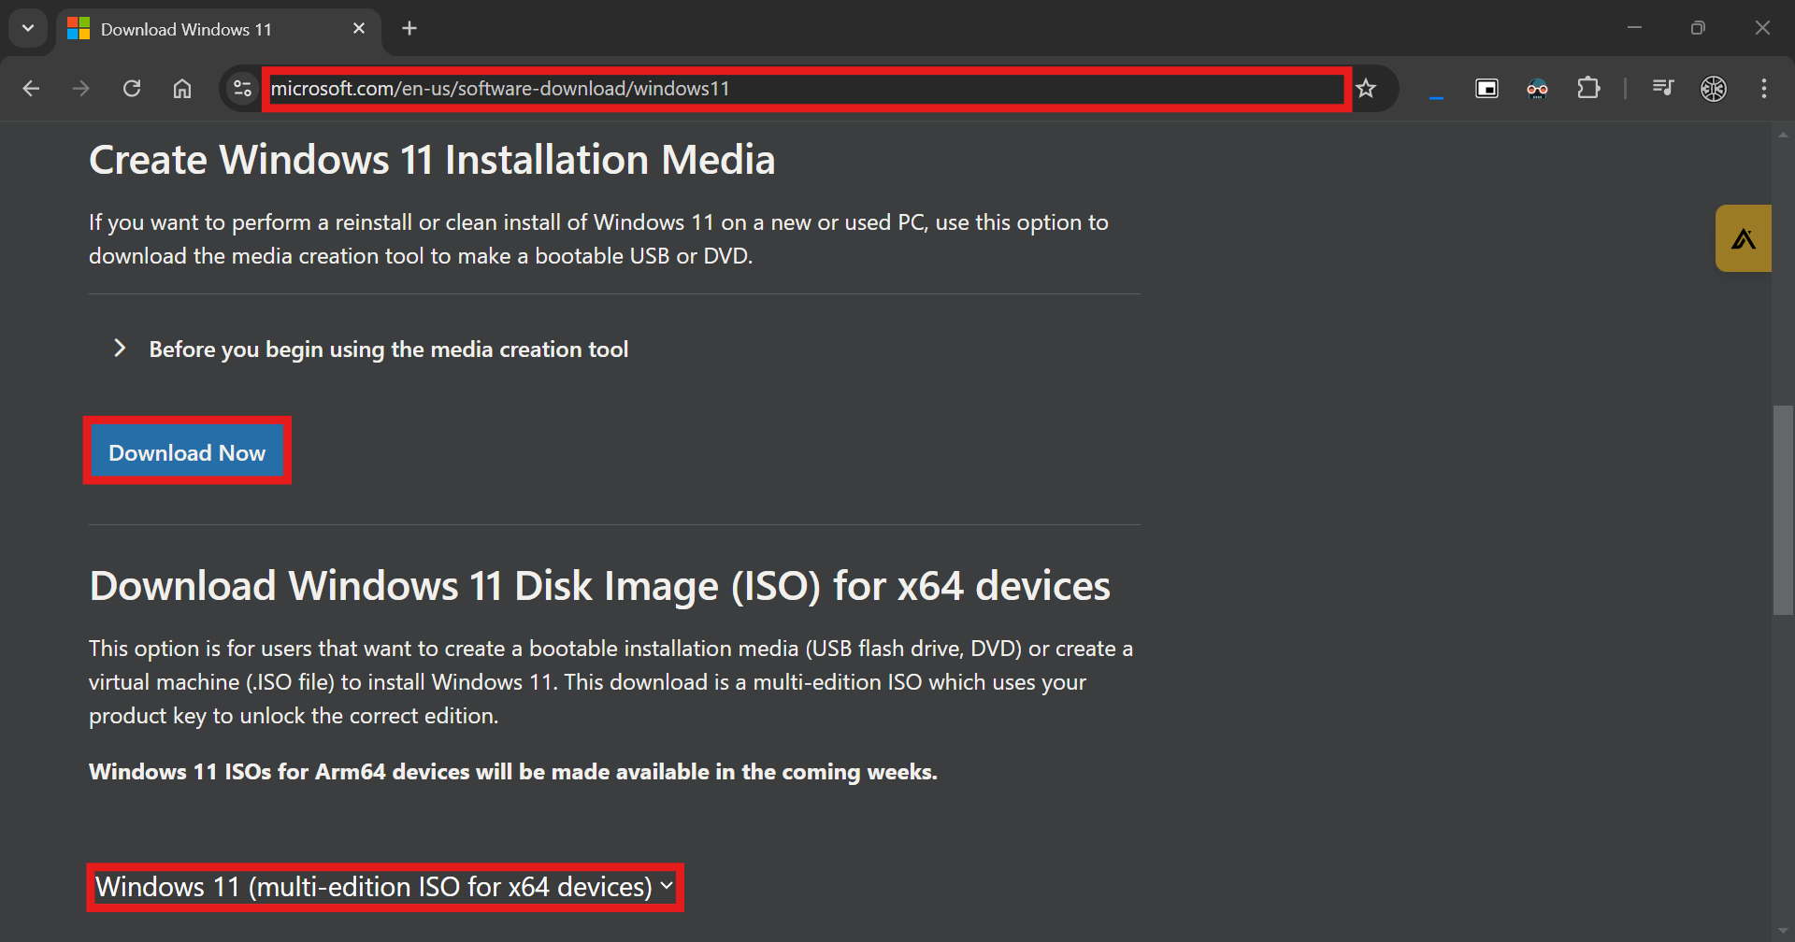1795x942 pixels.
Task: Bookmark this page with the star
Action: pyautogui.click(x=1366, y=89)
